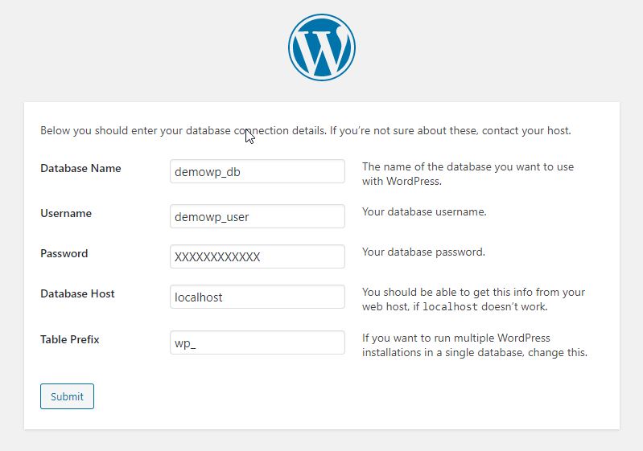Click the 'web host' hint beside Database Host

(x=473, y=299)
